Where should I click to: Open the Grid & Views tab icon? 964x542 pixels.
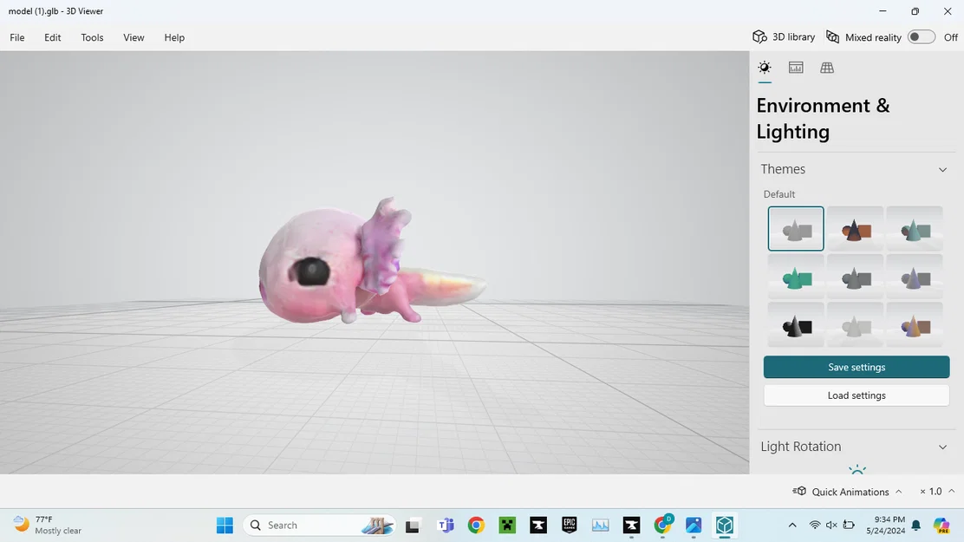827,68
